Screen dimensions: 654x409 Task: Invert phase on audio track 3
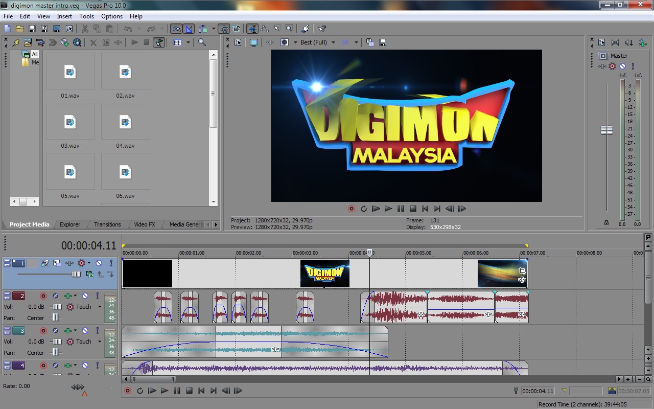55,331
